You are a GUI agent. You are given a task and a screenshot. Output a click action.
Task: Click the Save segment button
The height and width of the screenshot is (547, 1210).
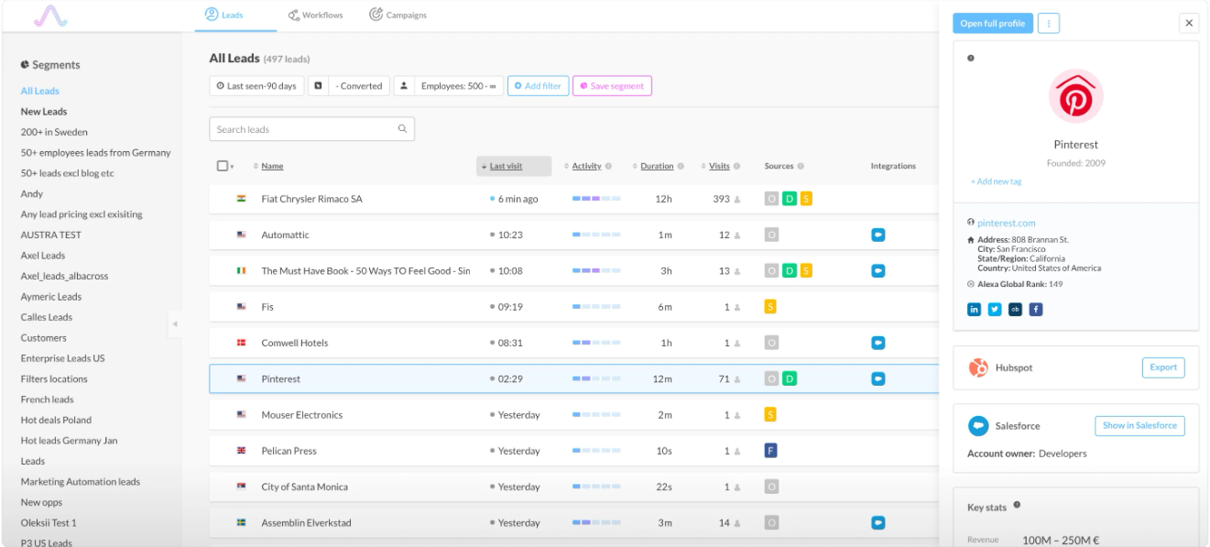612,86
